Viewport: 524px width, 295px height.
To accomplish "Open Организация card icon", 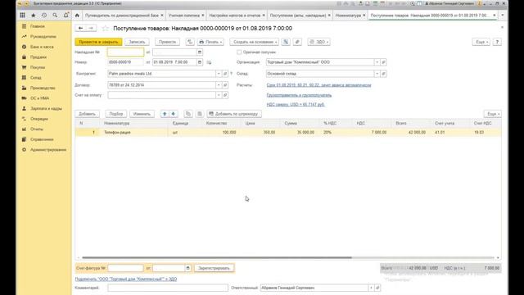I will point(383,62).
